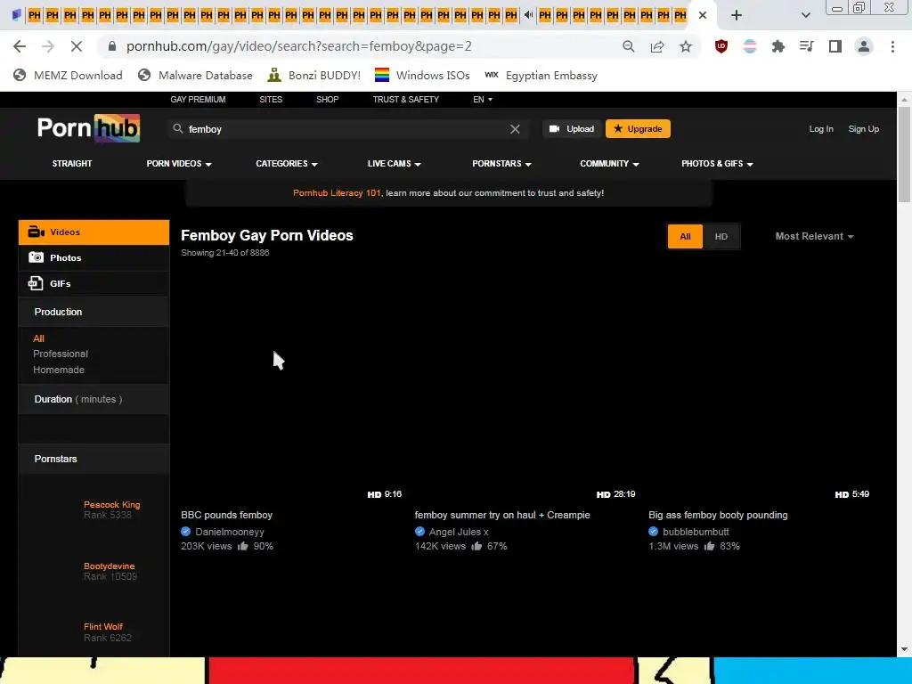Open the EN language dropdown
The height and width of the screenshot is (684, 912).
(483, 100)
